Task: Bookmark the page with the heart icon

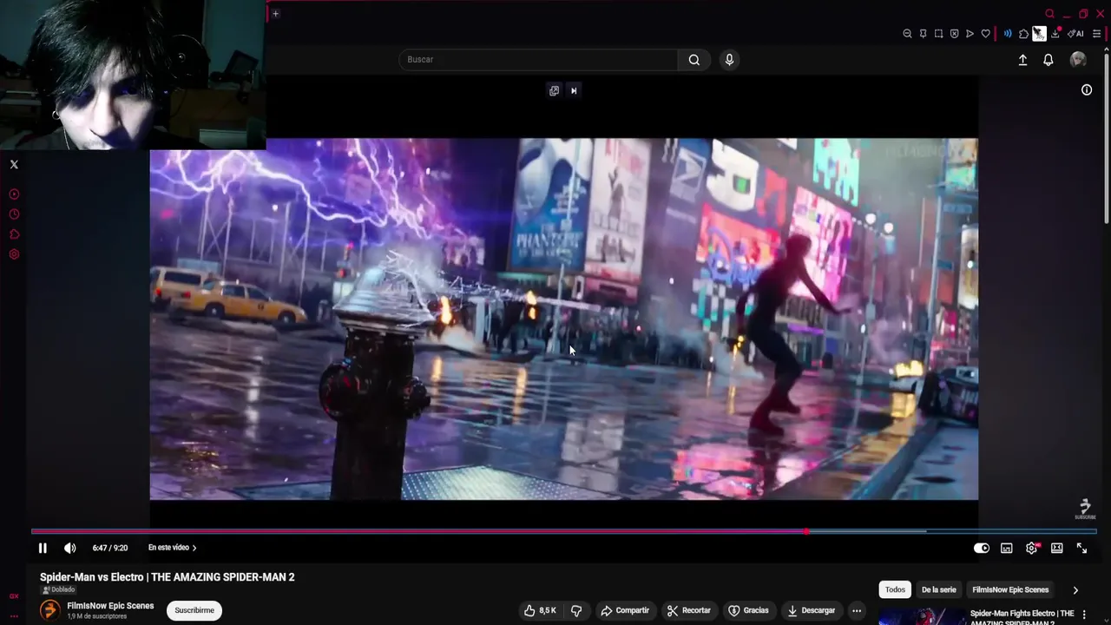Action: (x=985, y=34)
